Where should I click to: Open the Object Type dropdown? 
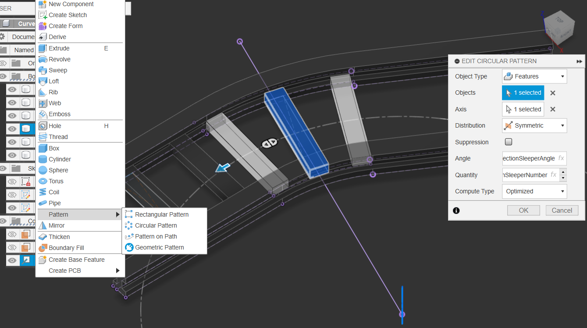[x=534, y=76]
